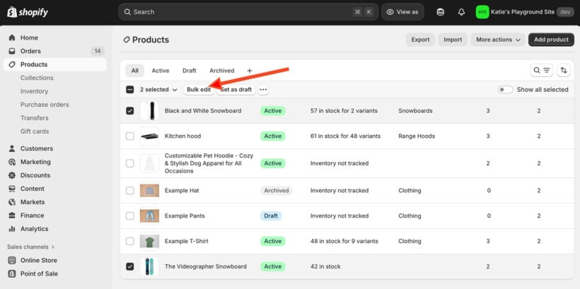The image size is (580, 289).
Task: Open the store inbox icon in top bar
Action: click(x=441, y=12)
